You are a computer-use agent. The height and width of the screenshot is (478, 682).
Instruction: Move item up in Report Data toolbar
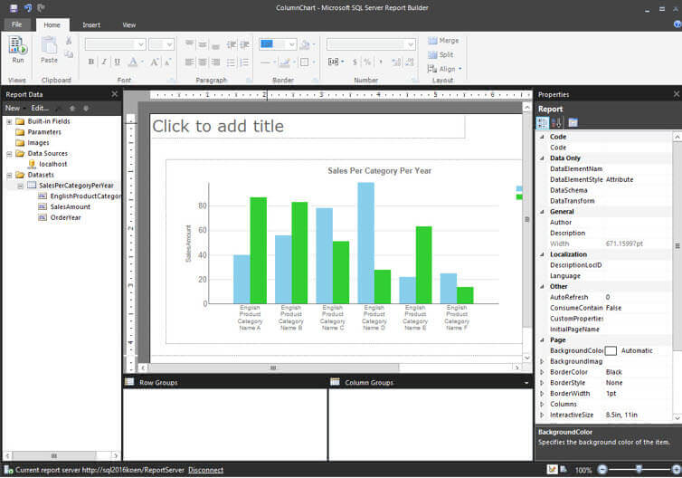pyautogui.click(x=72, y=108)
